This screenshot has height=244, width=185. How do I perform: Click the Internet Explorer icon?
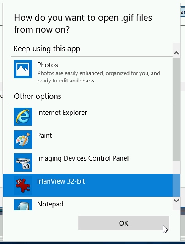tap(23, 117)
